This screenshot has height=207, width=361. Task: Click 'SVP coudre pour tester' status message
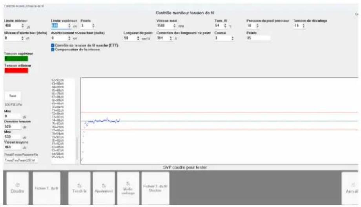185,167
